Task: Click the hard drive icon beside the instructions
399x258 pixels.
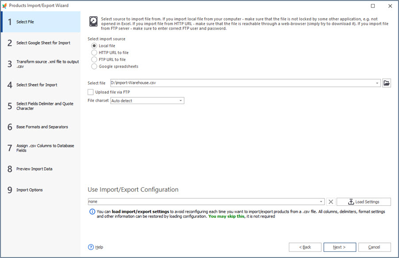Action: [x=93, y=22]
